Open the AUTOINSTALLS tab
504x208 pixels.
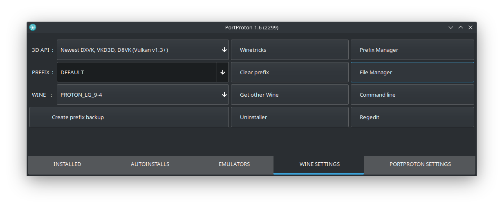coord(150,164)
